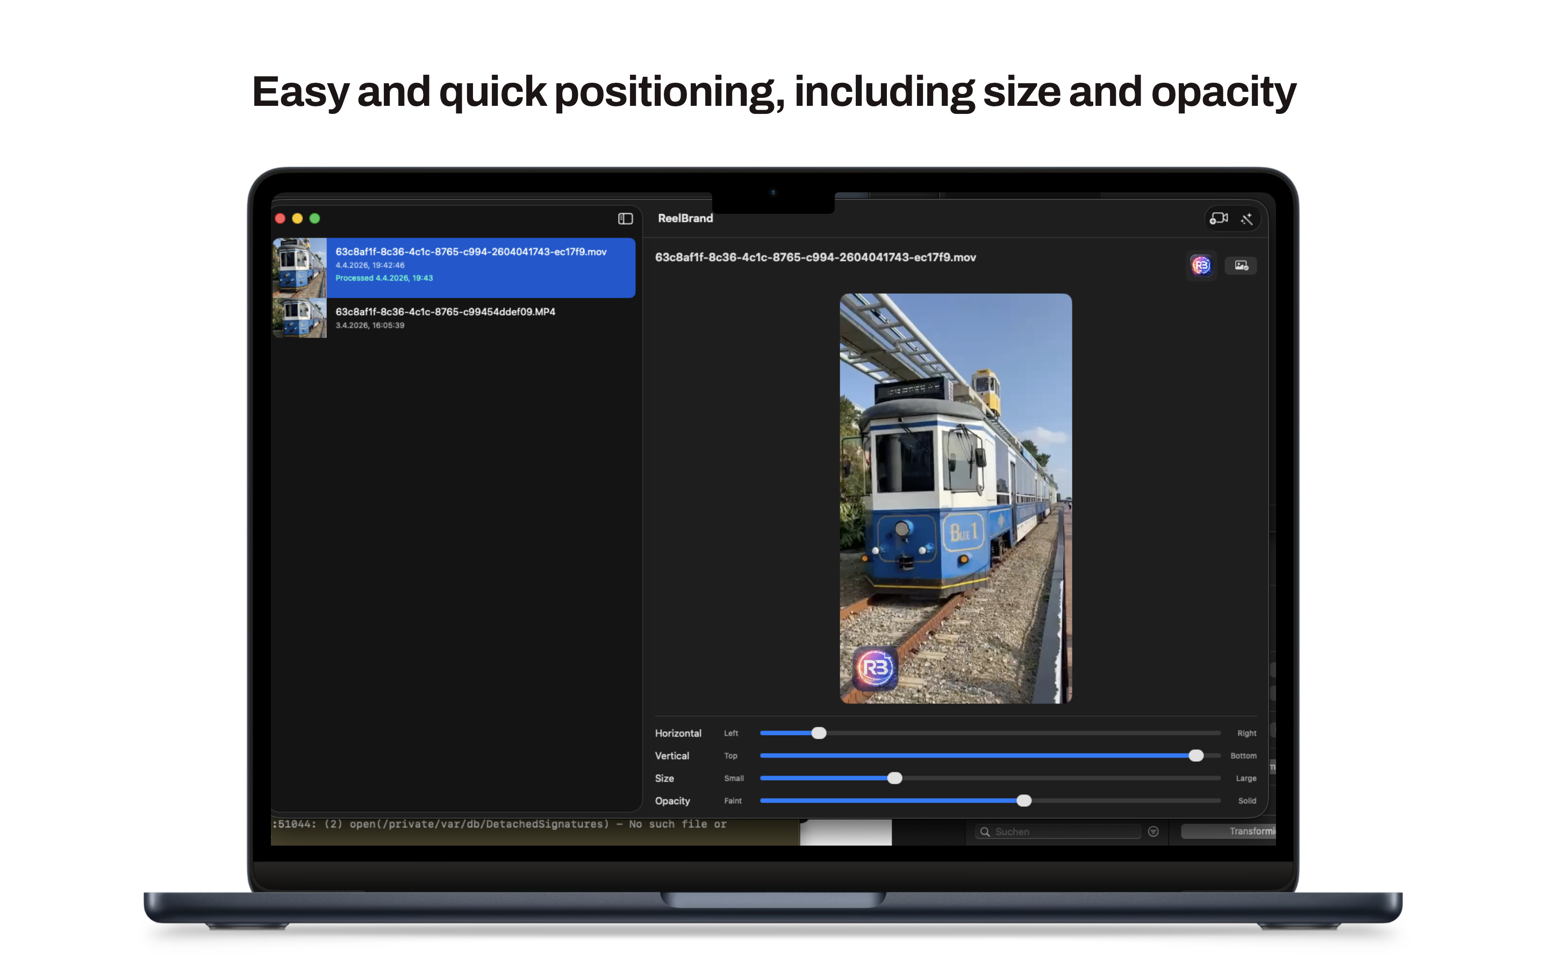
Task: Click the Horizontal position slider knob
Action: 819,733
